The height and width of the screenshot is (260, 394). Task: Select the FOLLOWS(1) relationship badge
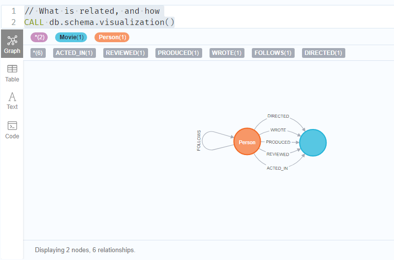point(273,53)
